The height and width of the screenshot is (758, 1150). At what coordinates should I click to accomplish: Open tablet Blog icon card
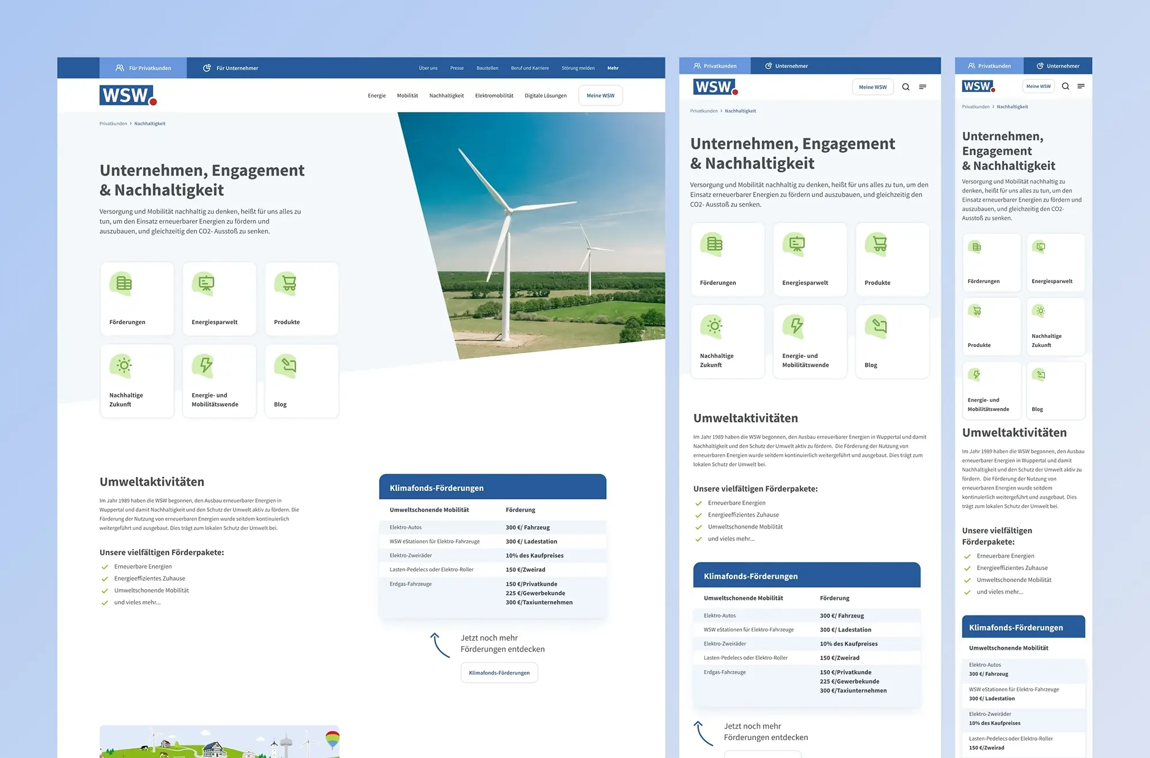tap(892, 342)
